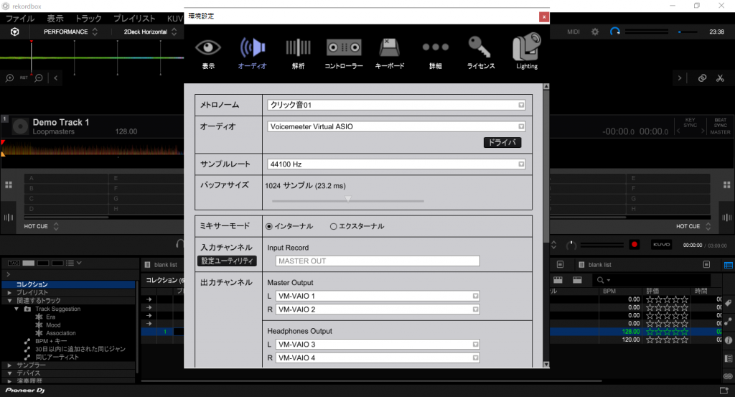Start recording with the red record button
This screenshot has width=735, height=397.
pyautogui.click(x=635, y=245)
